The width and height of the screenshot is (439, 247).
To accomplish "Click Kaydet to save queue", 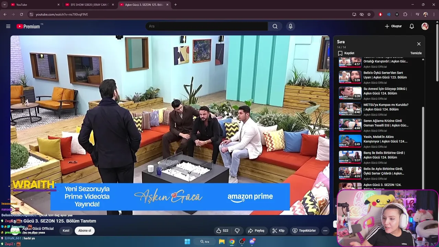I will pos(346,53).
